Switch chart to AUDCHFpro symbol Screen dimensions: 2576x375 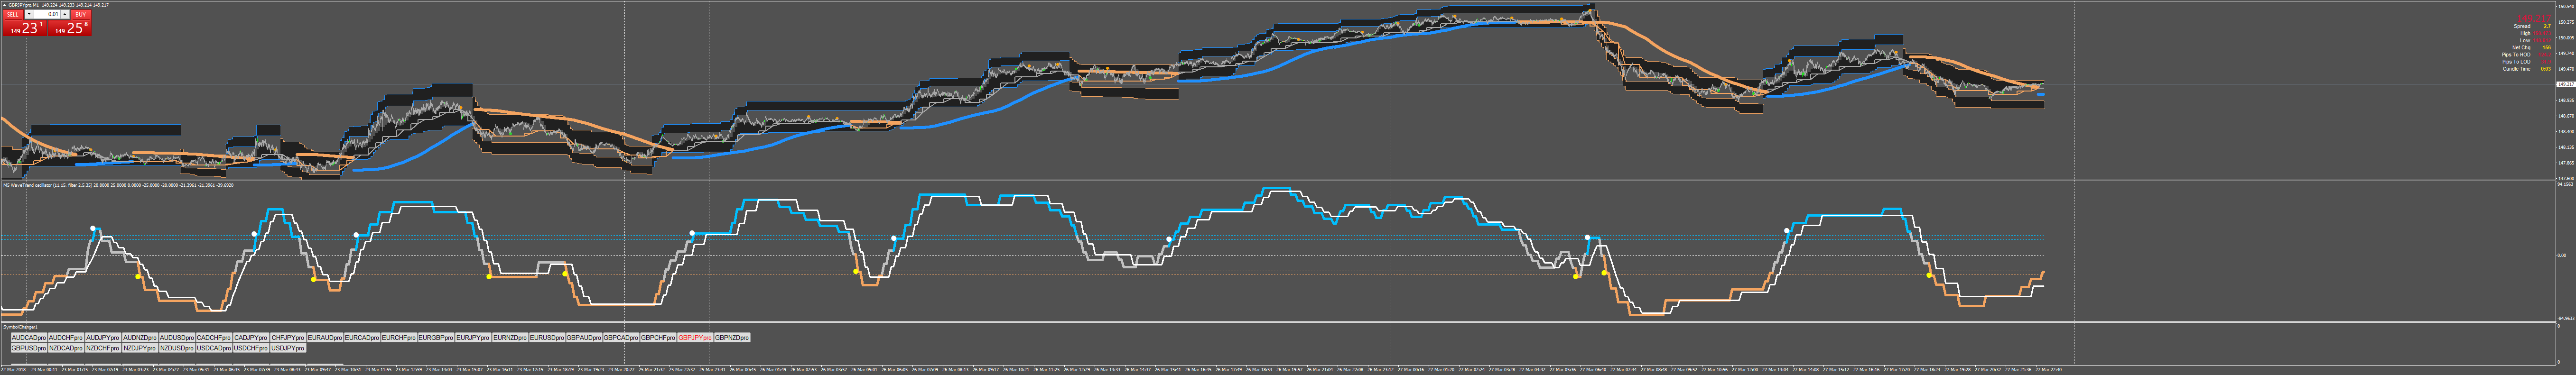tap(66, 338)
